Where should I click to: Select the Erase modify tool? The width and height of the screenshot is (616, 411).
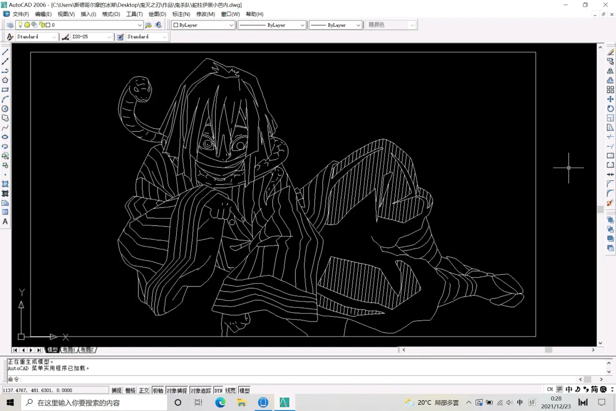point(610,52)
